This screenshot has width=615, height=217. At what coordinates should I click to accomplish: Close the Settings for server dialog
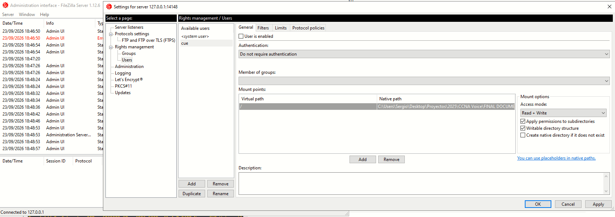point(609,7)
